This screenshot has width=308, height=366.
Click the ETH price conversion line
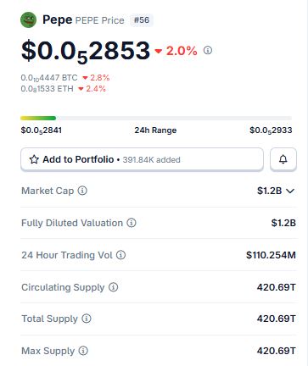63,89
